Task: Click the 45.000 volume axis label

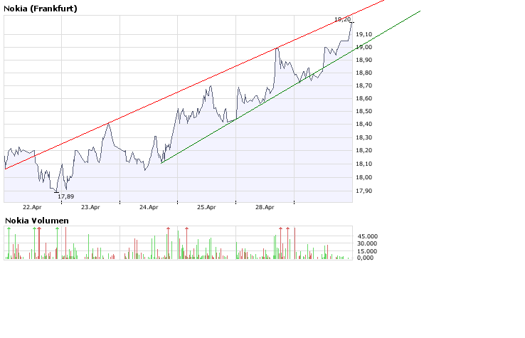Action: coord(367,236)
